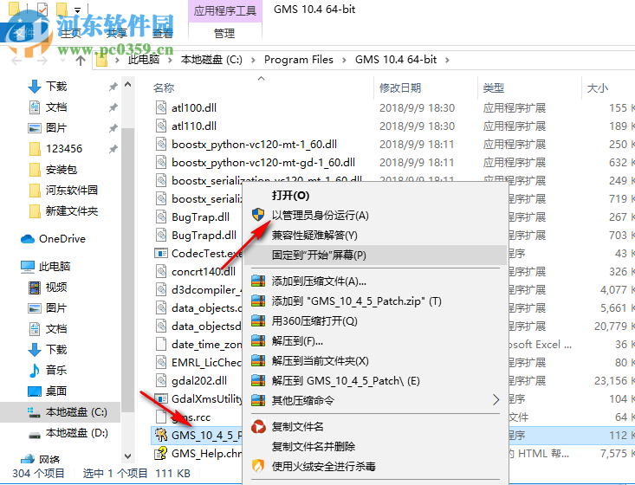Viewport: 635px width, 485px height.
Task: Expand chevron after Program Files breadcrumb
Action: click(344, 60)
